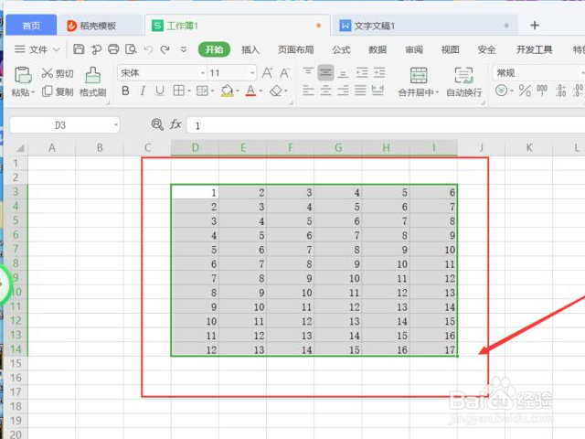585x439 pixels.
Task: Justify text in cell
Action: point(360,91)
